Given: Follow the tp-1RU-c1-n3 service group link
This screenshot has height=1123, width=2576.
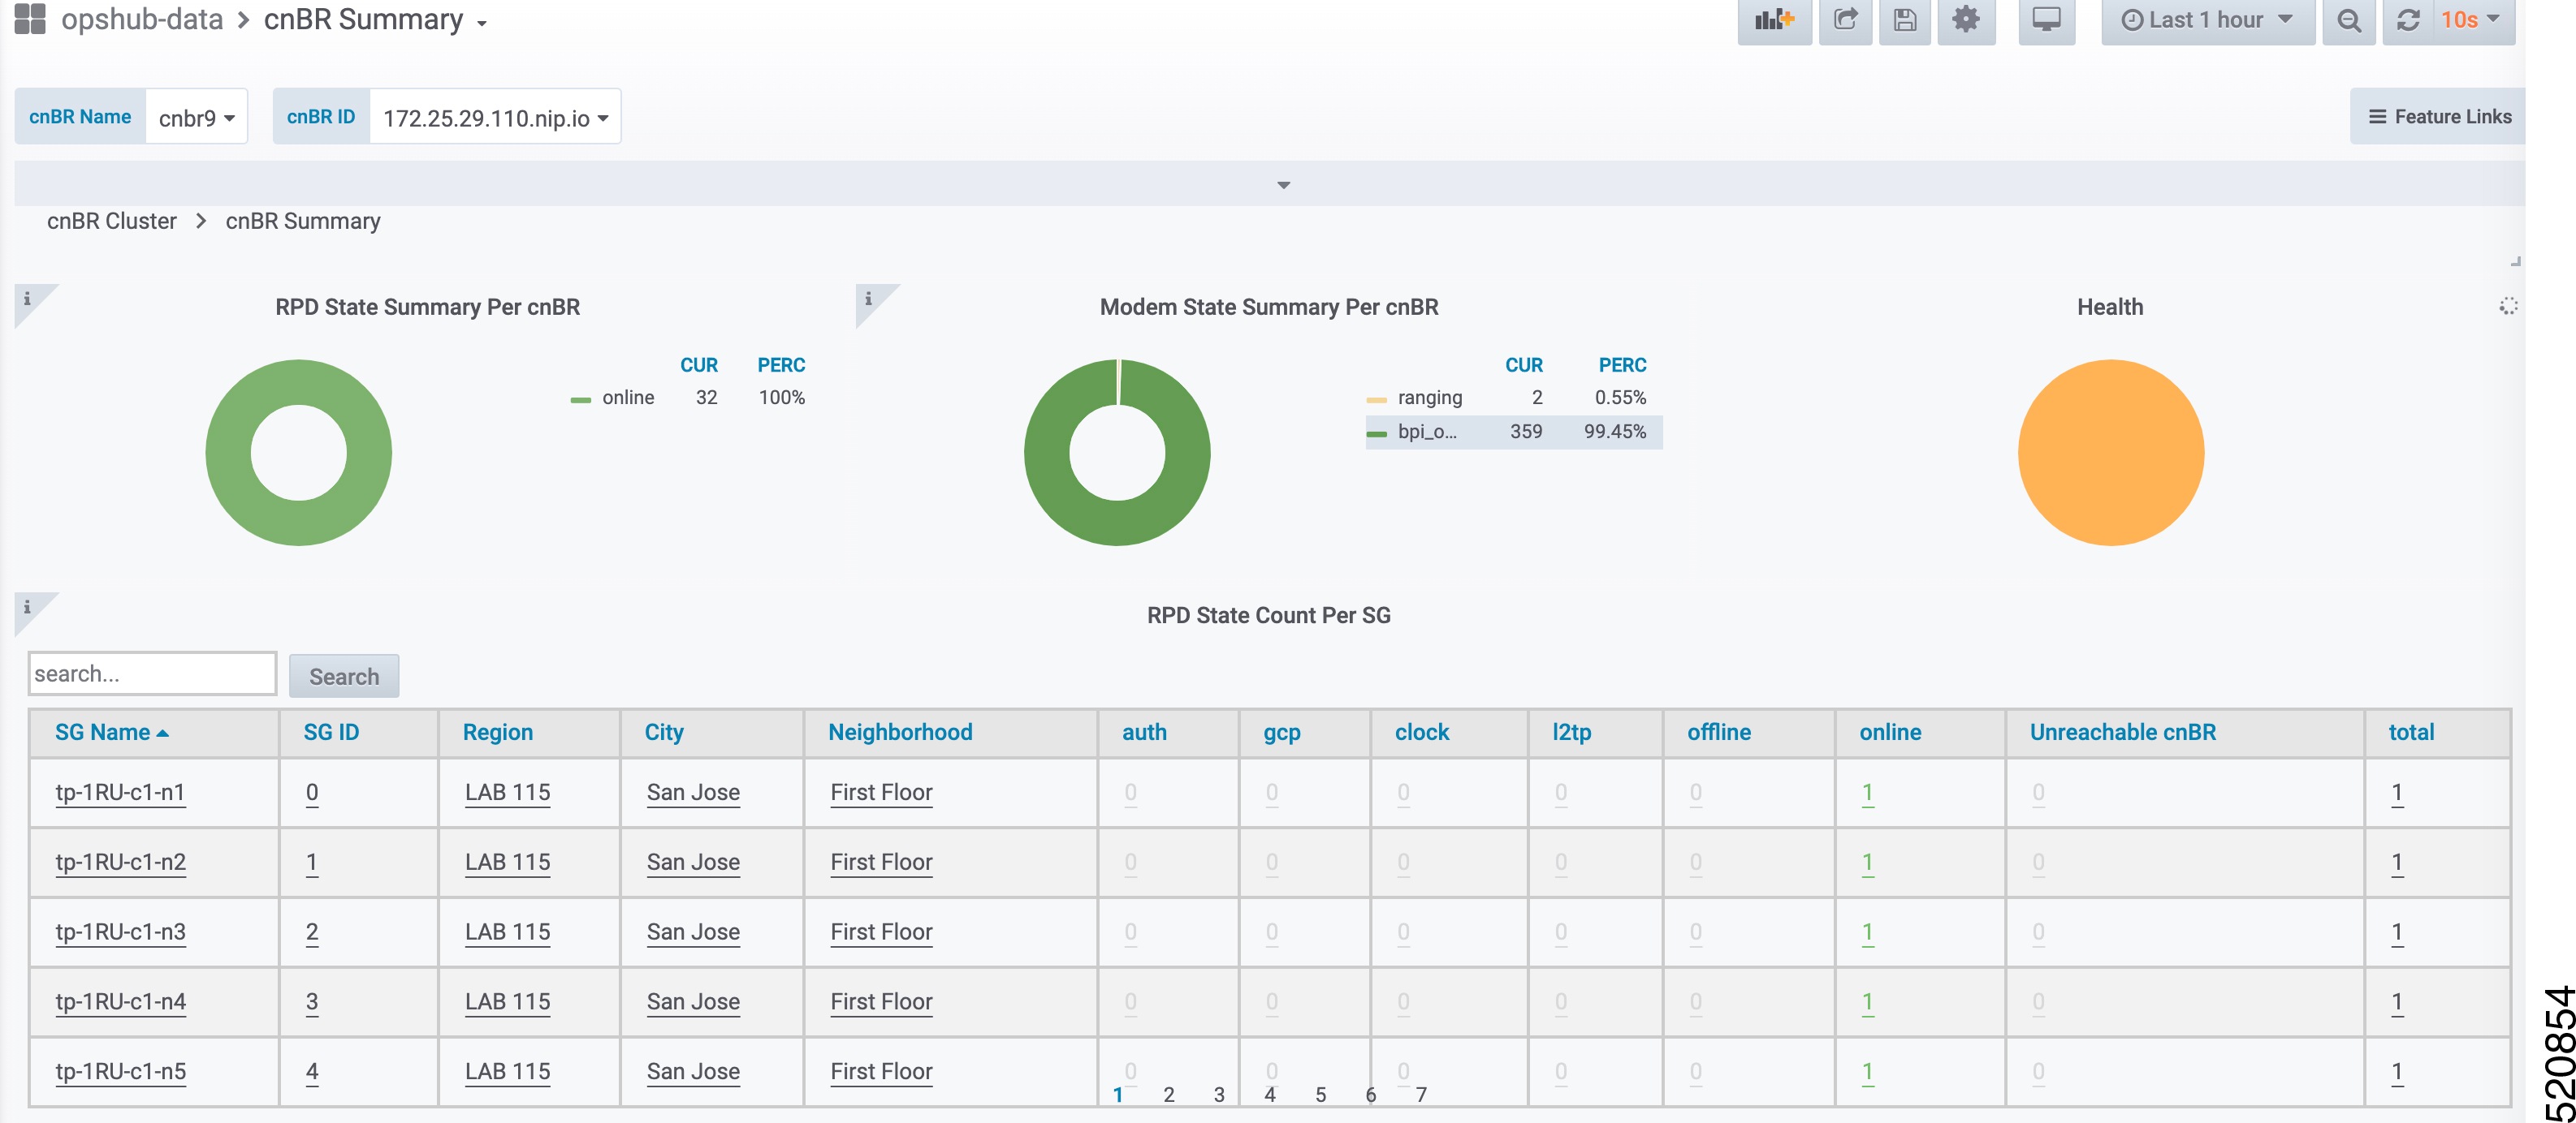Looking at the screenshot, I should pyautogui.click(x=120, y=932).
